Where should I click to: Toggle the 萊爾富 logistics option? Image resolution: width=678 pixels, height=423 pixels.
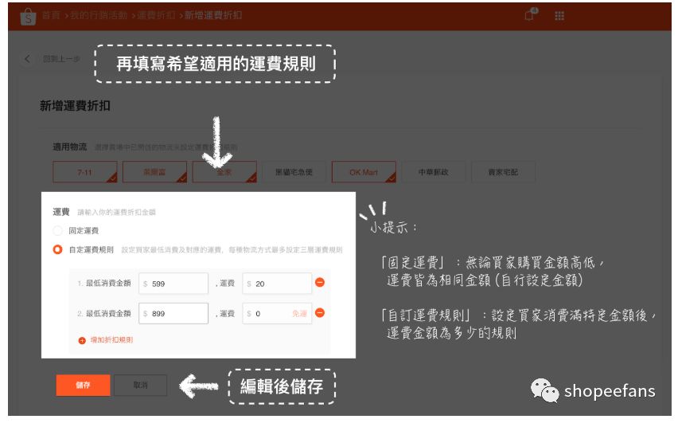tap(154, 172)
